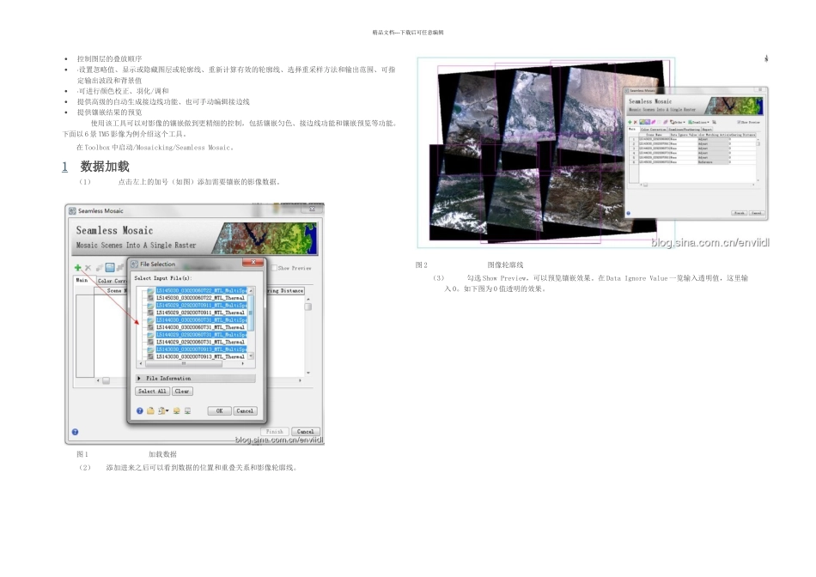Screen dimensions: 816x577
Task: Open help in the File Selection dialog
Action: [x=139, y=410]
